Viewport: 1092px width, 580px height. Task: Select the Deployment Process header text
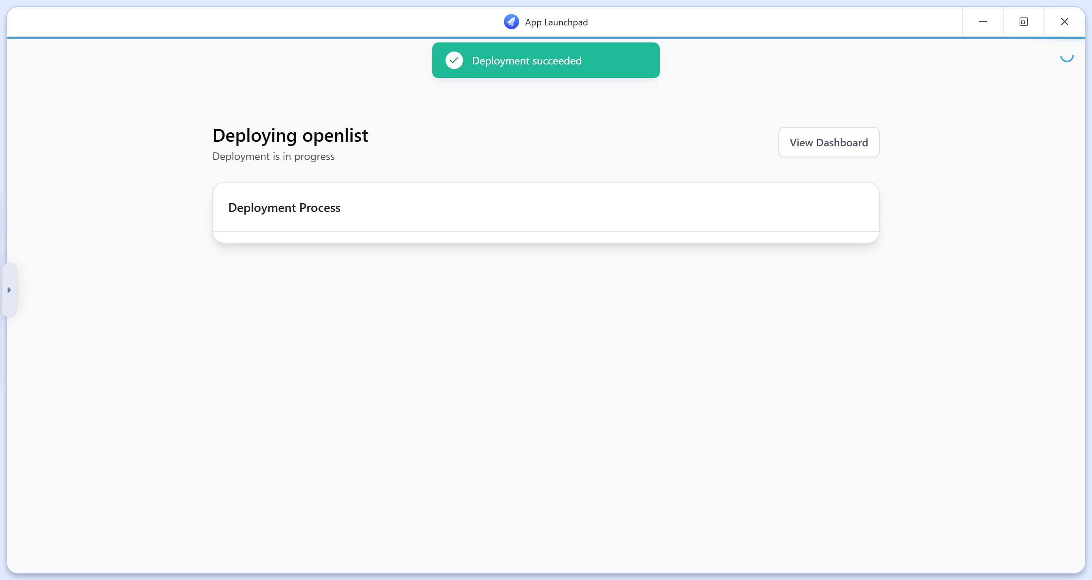[x=284, y=207]
